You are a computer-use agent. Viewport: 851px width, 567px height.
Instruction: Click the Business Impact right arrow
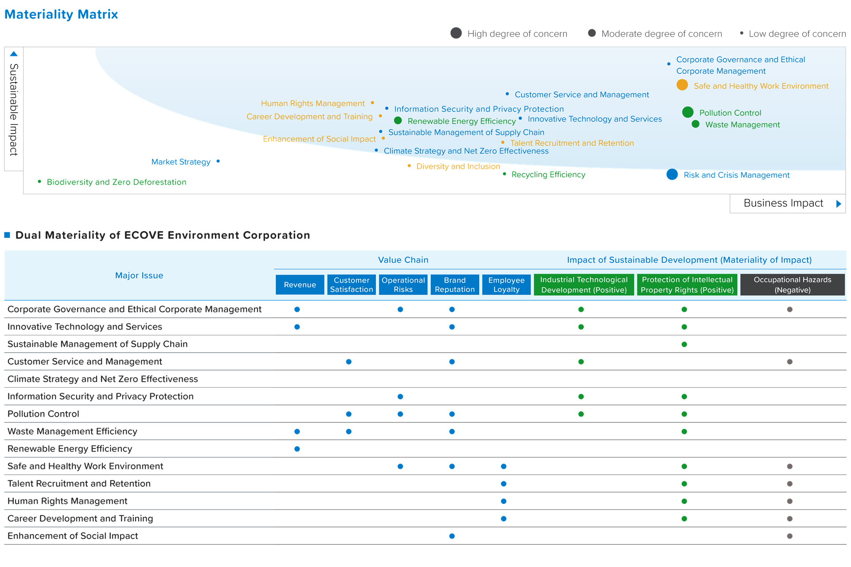pyautogui.click(x=839, y=204)
